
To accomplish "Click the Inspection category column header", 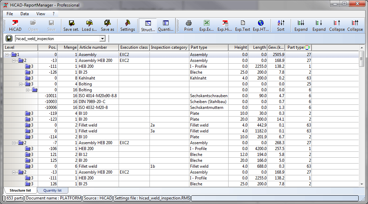I will tap(169, 47).
